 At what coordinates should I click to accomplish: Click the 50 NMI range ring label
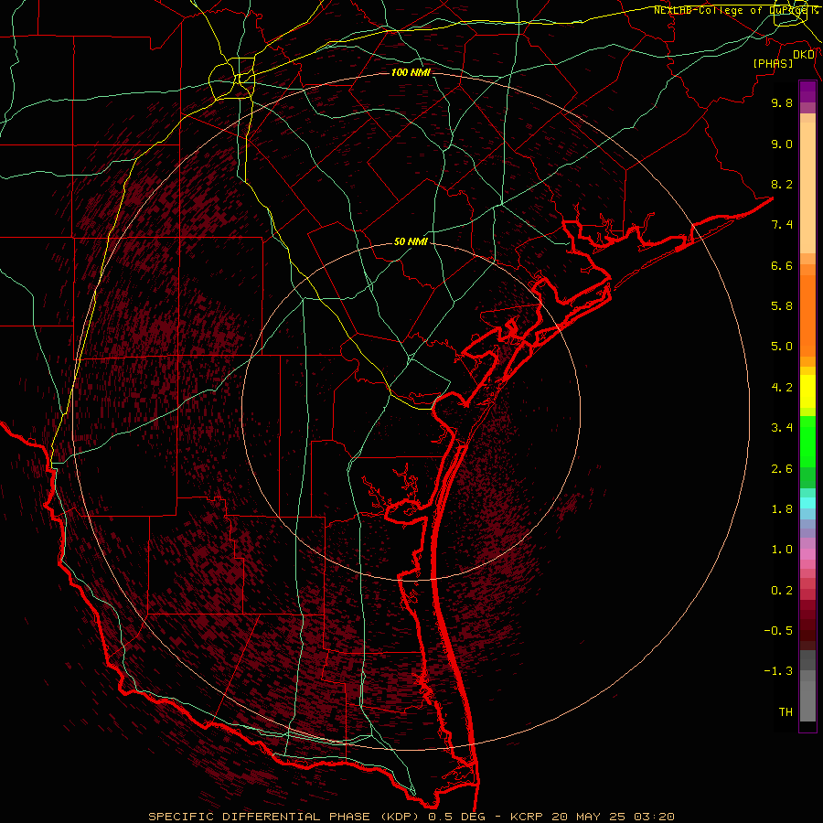coord(411,242)
